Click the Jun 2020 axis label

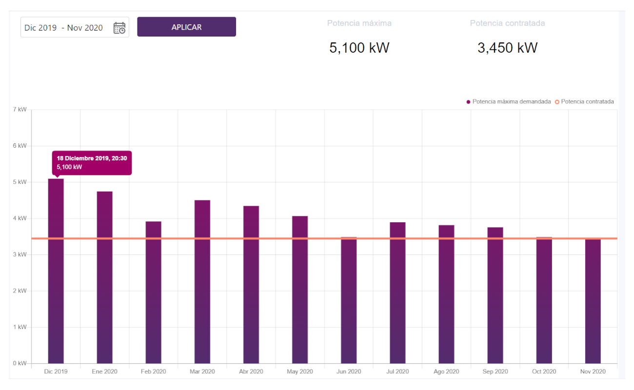pyautogui.click(x=349, y=371)
